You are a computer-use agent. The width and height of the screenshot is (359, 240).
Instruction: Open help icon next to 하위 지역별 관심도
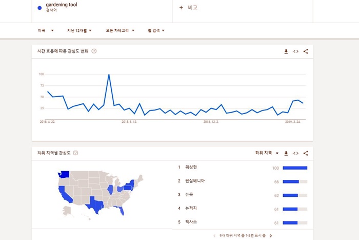[75, 153]
